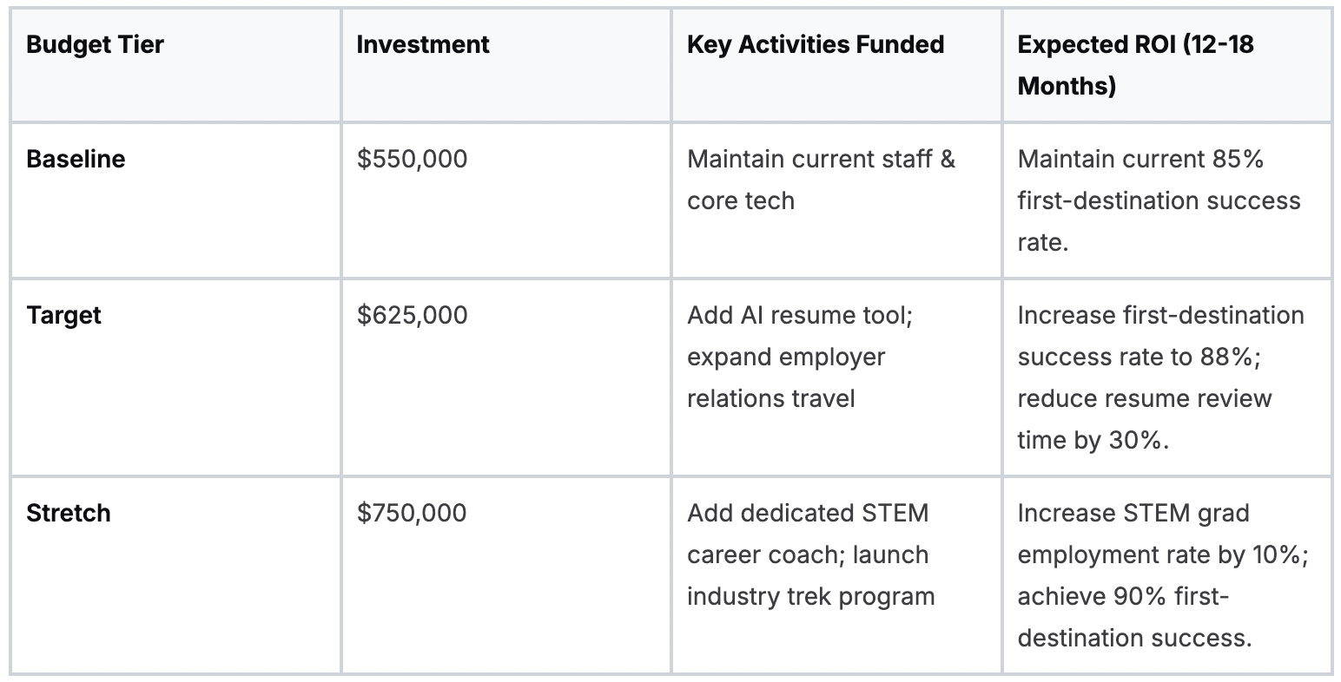This screenshot has height=682, width=1341.
Task: Click the Investment column header
Action: 422,45
